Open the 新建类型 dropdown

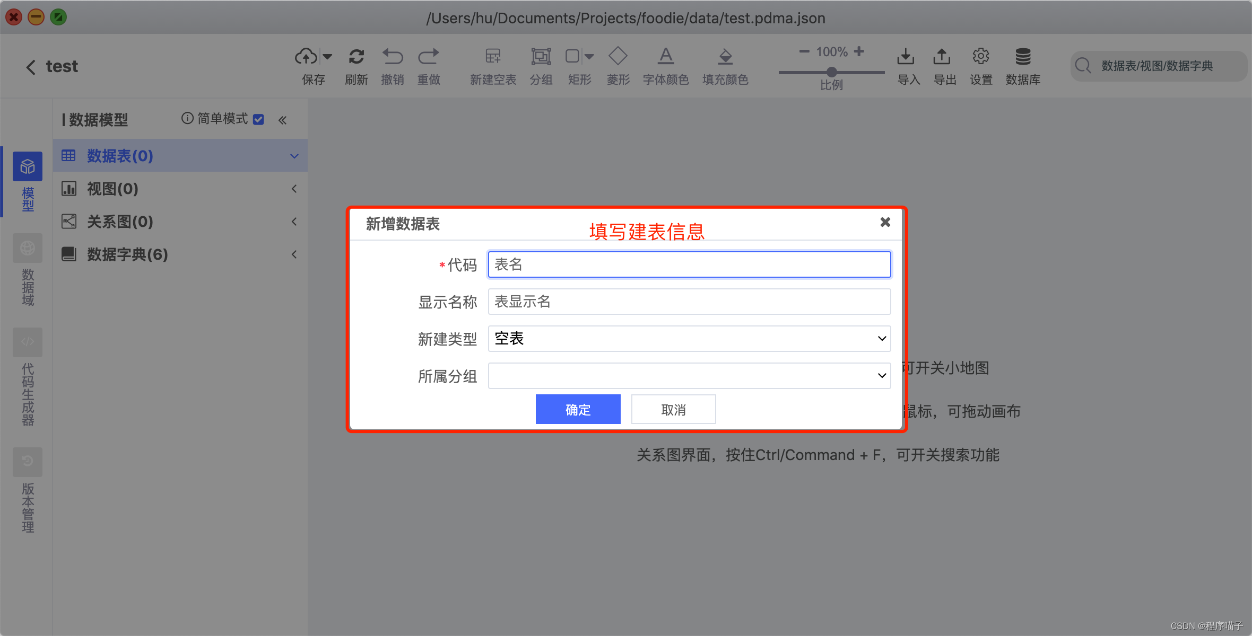(x=689, y=339)
